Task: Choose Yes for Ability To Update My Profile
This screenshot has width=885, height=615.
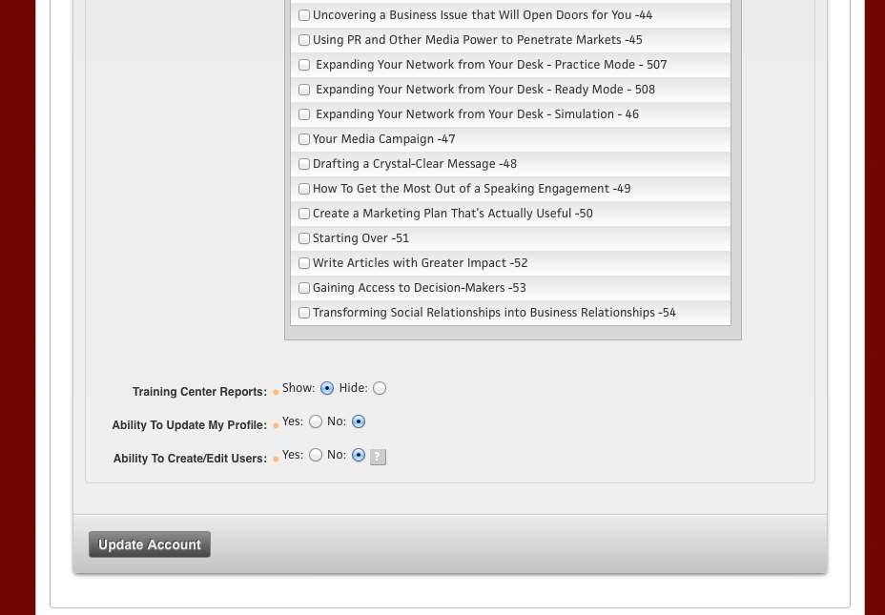Action: coord(316,421)
